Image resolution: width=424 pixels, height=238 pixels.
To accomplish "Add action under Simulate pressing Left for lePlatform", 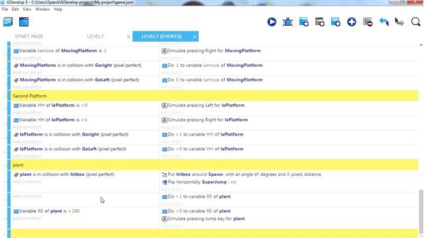I will (x=172, y=112).
